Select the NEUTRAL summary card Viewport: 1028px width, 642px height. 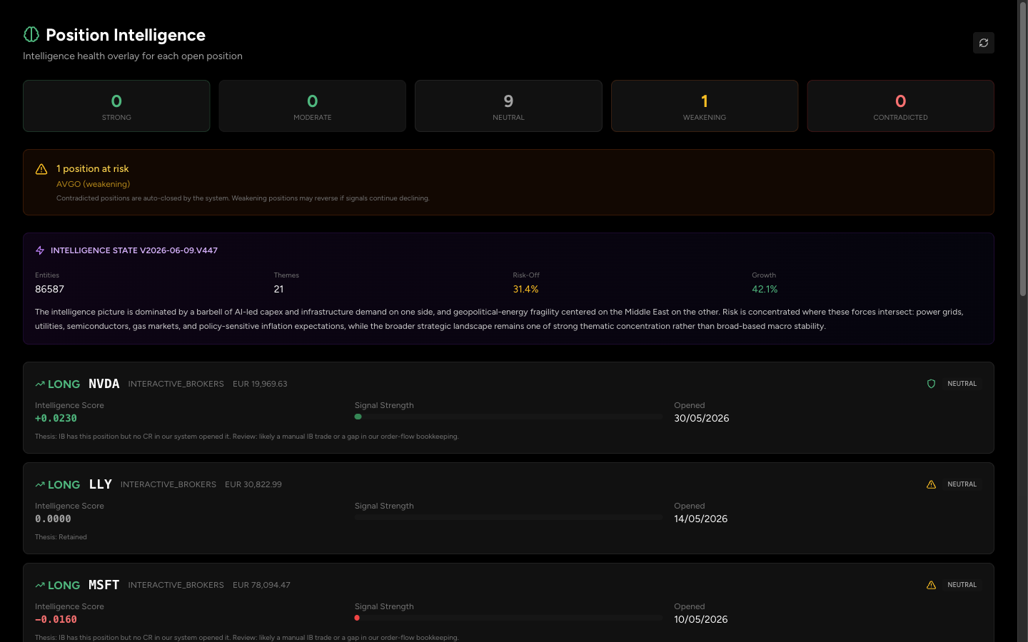coord(508,106)
